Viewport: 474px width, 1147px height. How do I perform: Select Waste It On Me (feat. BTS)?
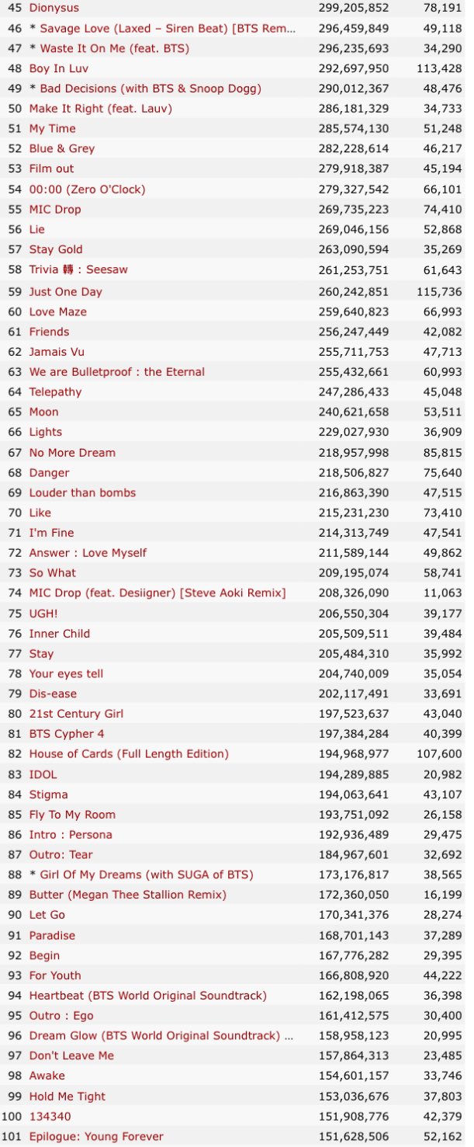coord(114,48)
